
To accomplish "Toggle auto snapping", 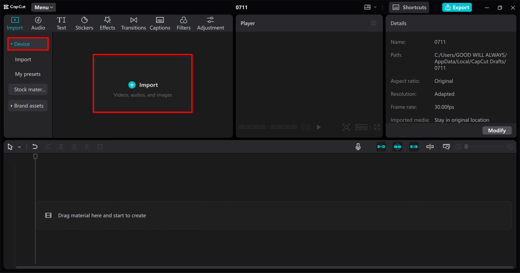I will click(x=397, y=147).
